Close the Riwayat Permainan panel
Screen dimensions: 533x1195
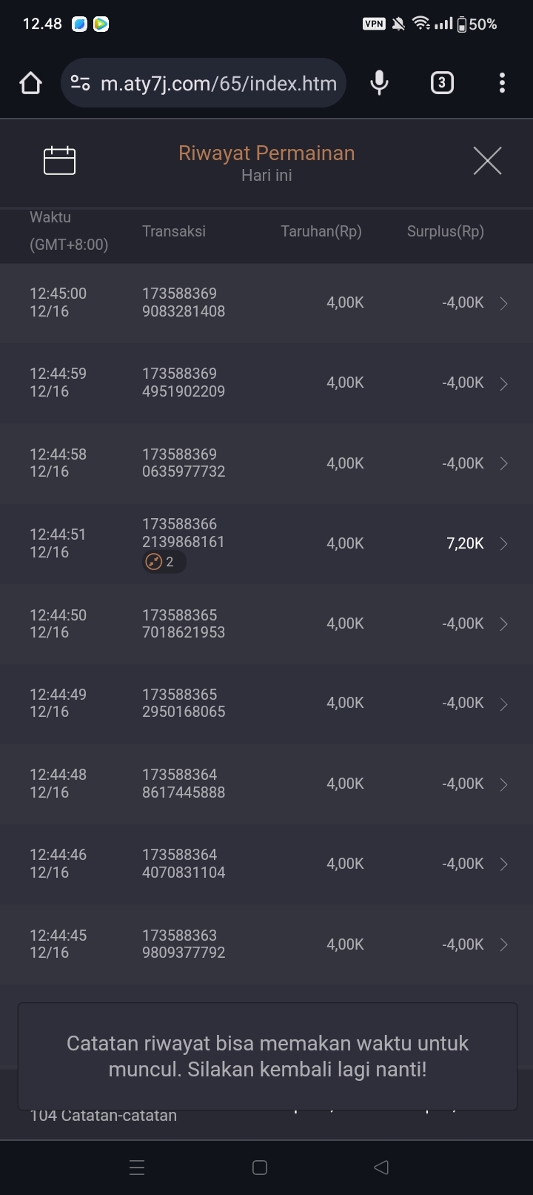(487, 160)
